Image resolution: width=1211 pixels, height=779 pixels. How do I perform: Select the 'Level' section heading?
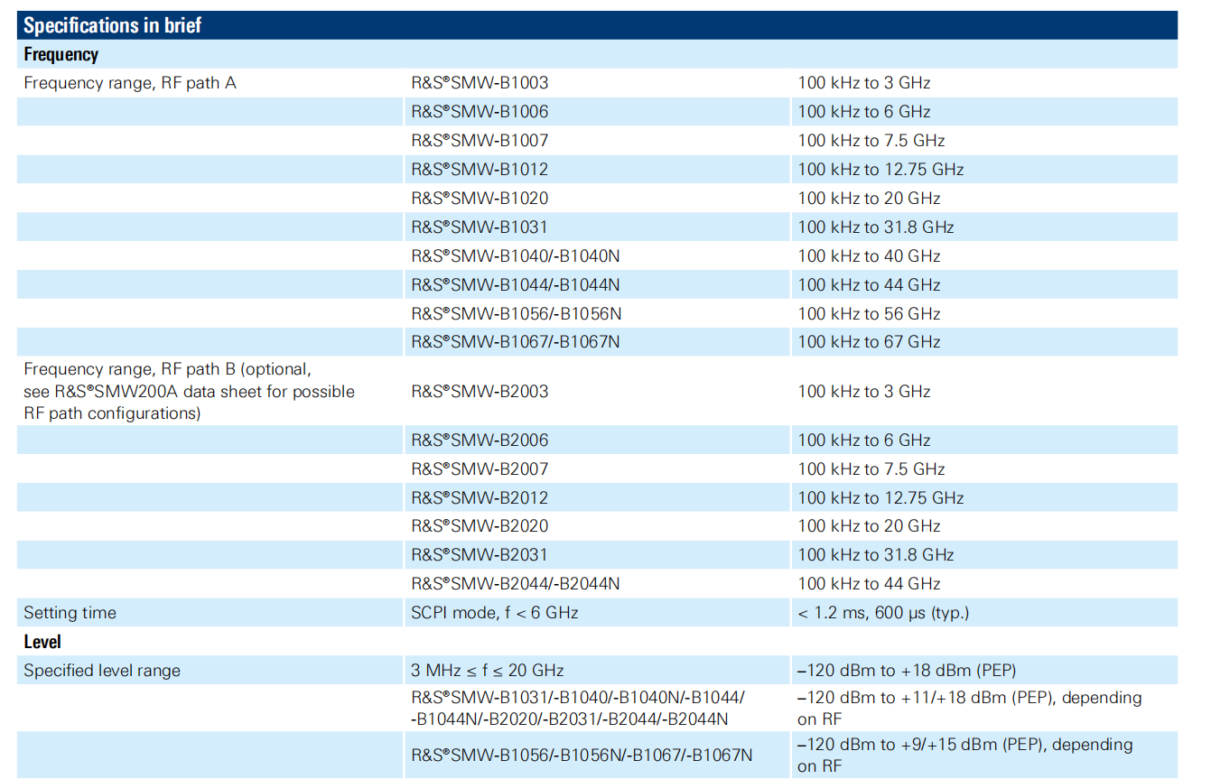42,642
